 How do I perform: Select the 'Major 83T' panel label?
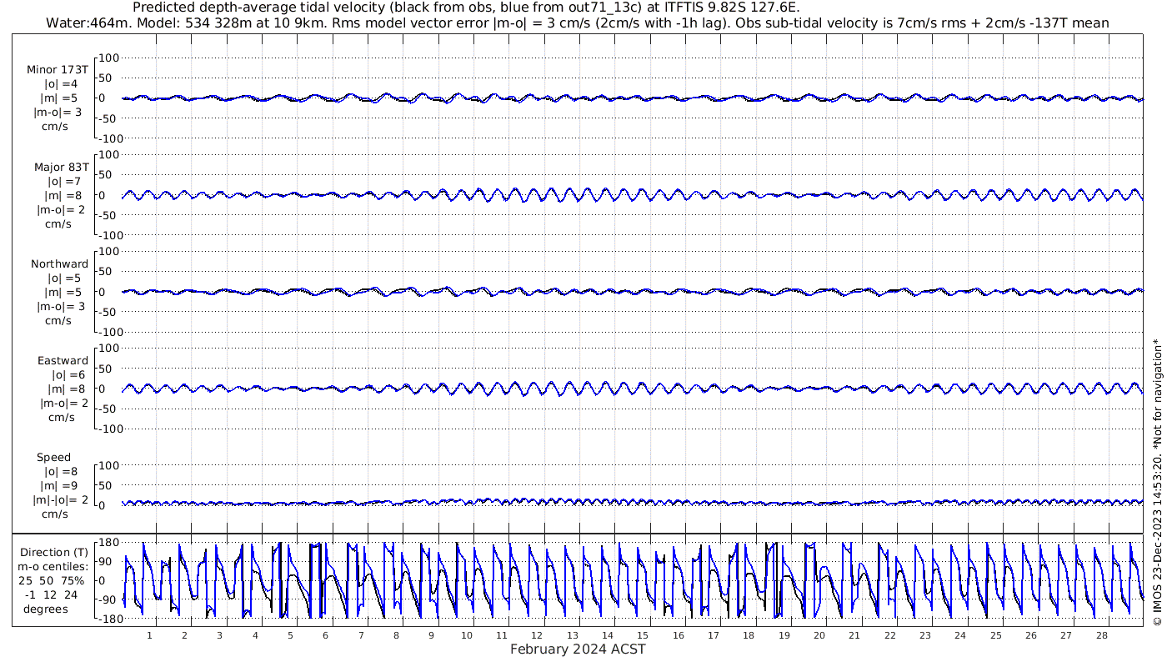pos(61,167)
